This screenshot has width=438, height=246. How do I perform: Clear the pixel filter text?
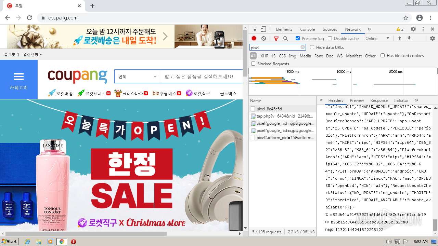302,47
